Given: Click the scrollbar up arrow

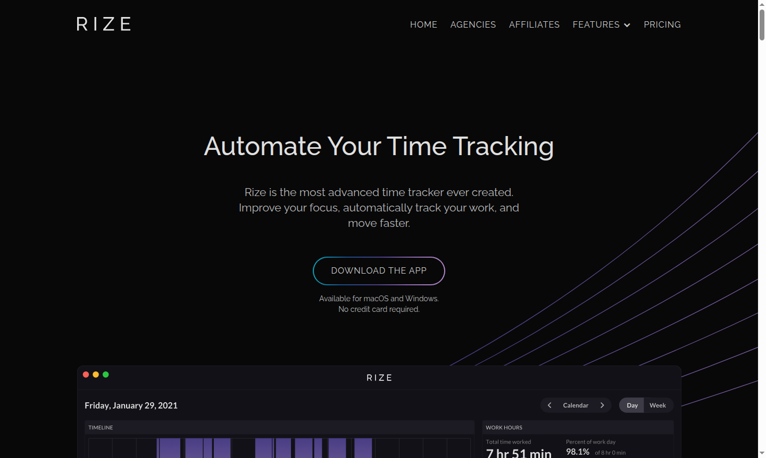Looking at the screenshot, I should pyautogui.click(x=762, y=4).
